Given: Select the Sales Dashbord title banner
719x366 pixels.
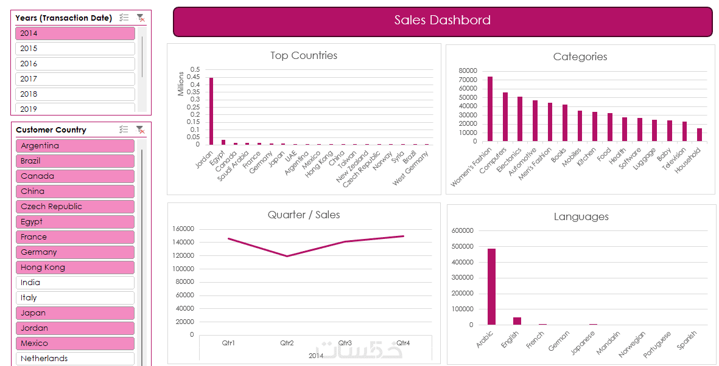Looking at the screenshot, I should coord(443,21).
